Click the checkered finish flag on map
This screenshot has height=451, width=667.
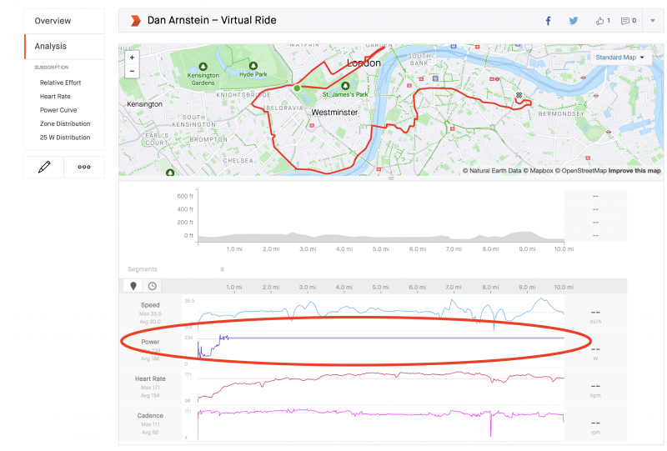click(519, 96)
